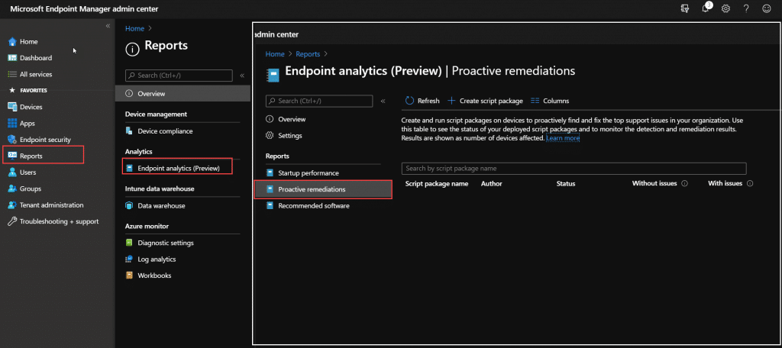Collapse the Endpoint analytics blade menu
This screenshot has width=782, height=348.
pyautogui.click(x=383, y=101)
